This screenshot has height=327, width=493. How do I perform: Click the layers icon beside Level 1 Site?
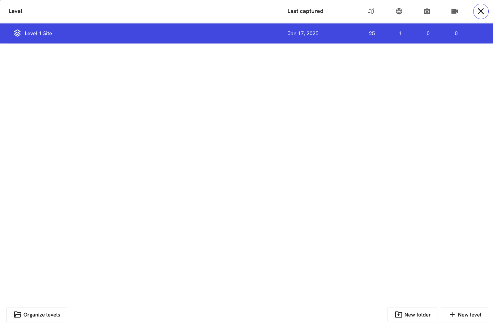point(17,33)
